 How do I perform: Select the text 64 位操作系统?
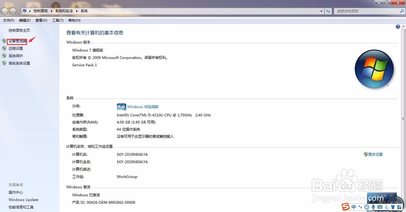[x=128, y=129]
